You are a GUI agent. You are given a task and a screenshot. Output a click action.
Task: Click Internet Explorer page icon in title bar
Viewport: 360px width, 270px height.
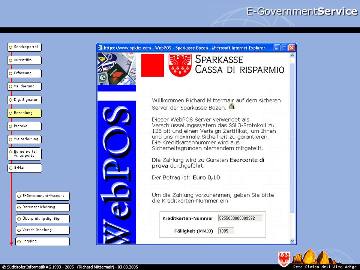100,48
